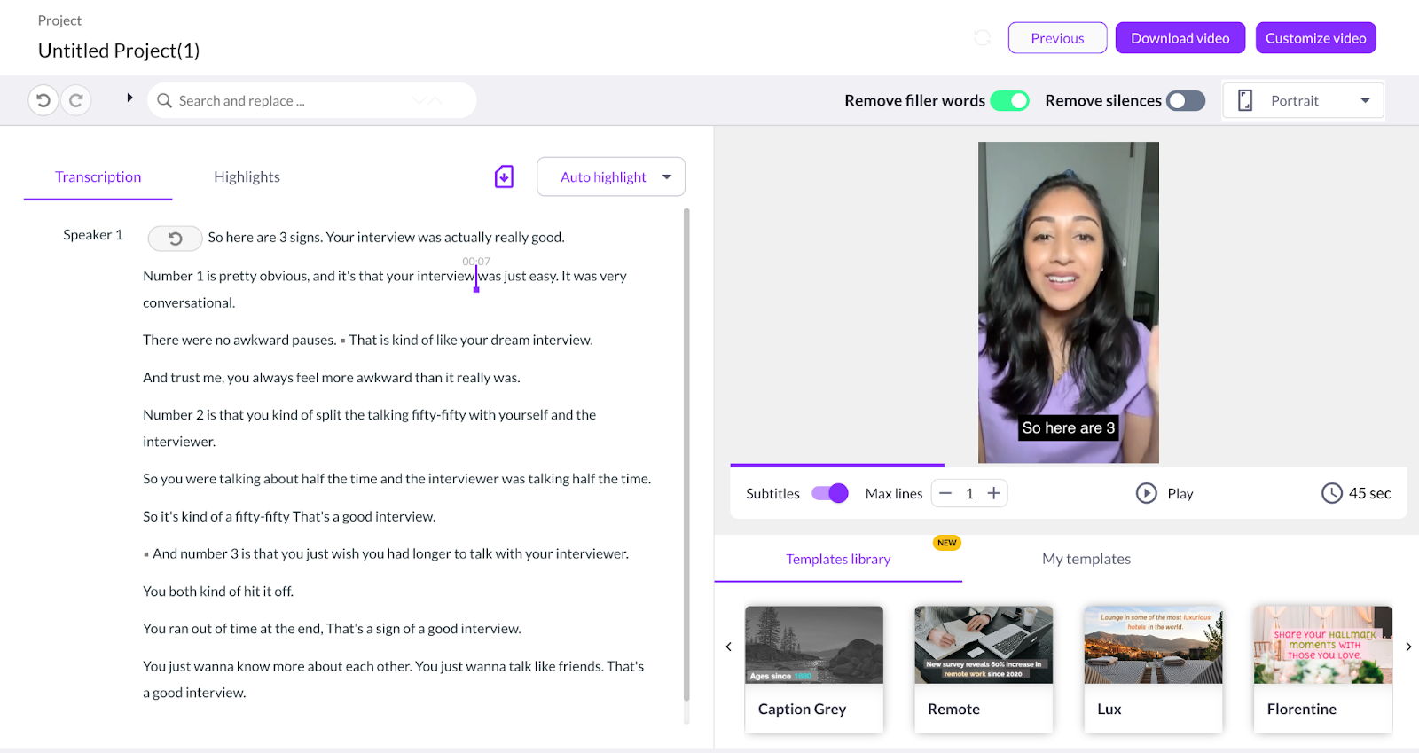Open the Highlights tab
Image resolution: width=1419 pixels, height=753 pixels.
point(247,176)
